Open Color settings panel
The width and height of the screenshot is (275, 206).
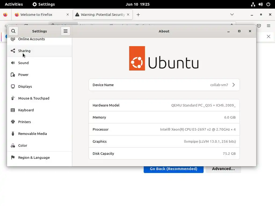[39, 145]
